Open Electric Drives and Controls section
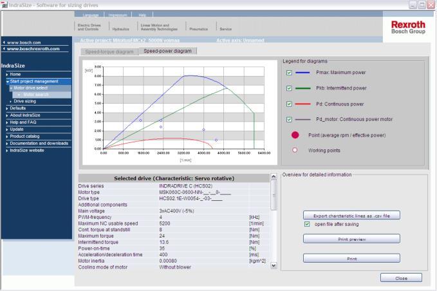The image size is (437, 291). coord(89,27)
